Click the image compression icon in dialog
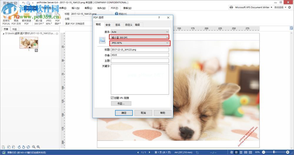This screenshot has width=294, height=155. [x=102, y=40]
